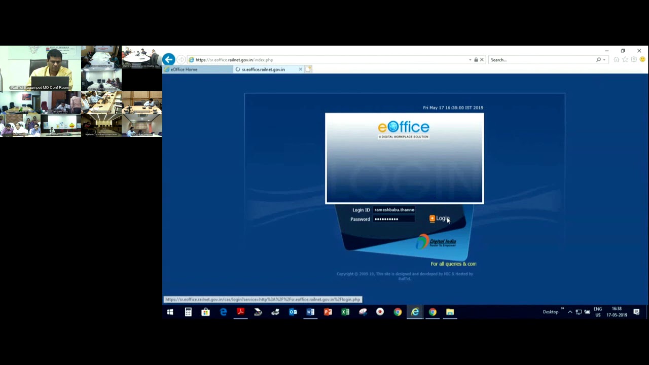Image resolution: width=649 pixels, height=365 pixels.
Task: Switch to Internet Explorer in taskbar
Action: 415,312
